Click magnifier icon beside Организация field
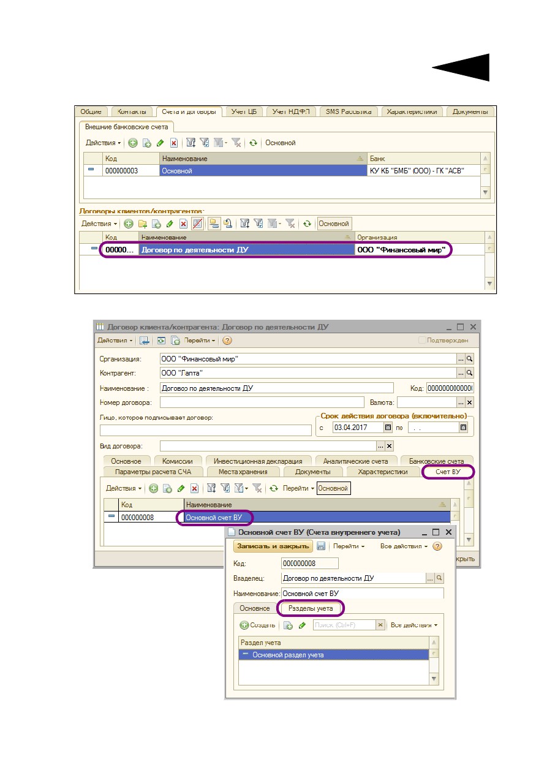 470,359
